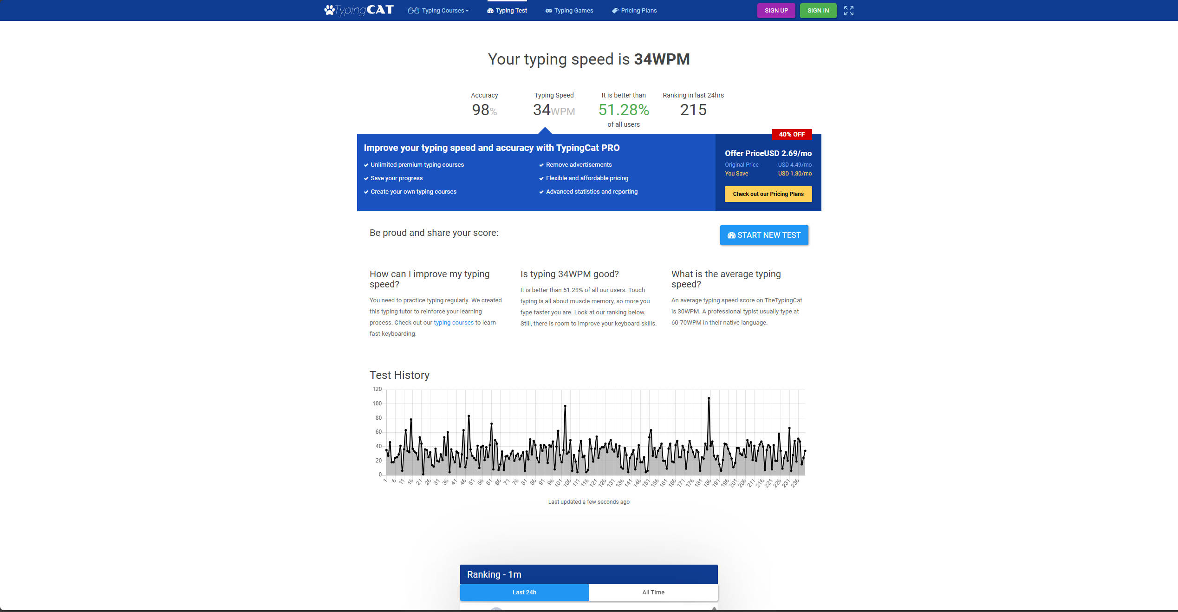
Task: Open Typing Games in the navbar
Action: click(569, 11)
